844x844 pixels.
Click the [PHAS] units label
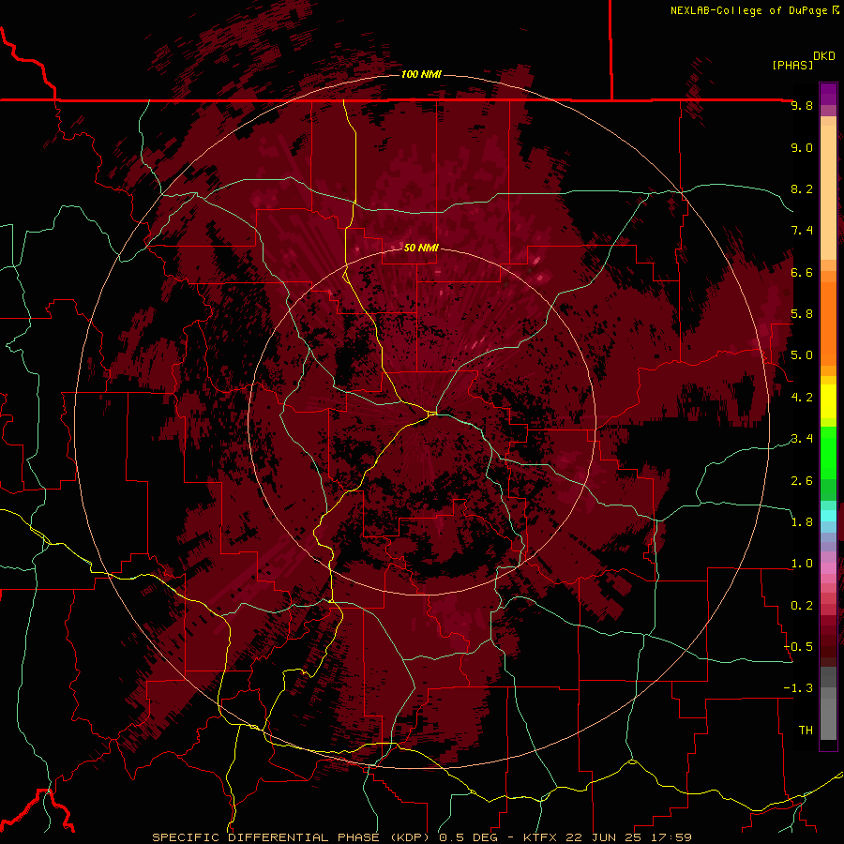(792, 66)
